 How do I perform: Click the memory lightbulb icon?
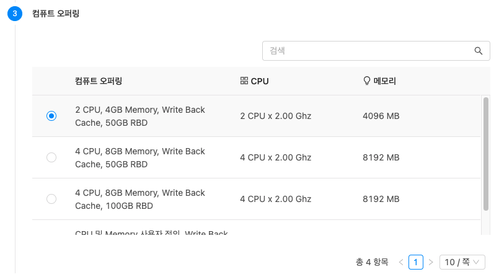(366, 81)
